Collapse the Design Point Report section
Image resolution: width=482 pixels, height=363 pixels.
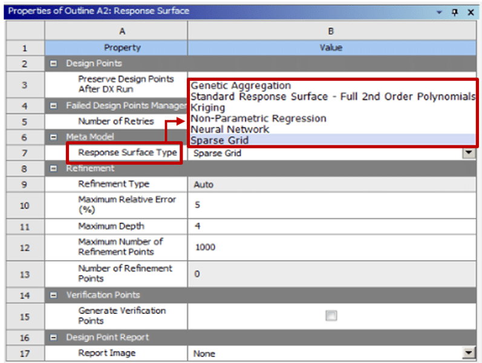tap(54, 337)
